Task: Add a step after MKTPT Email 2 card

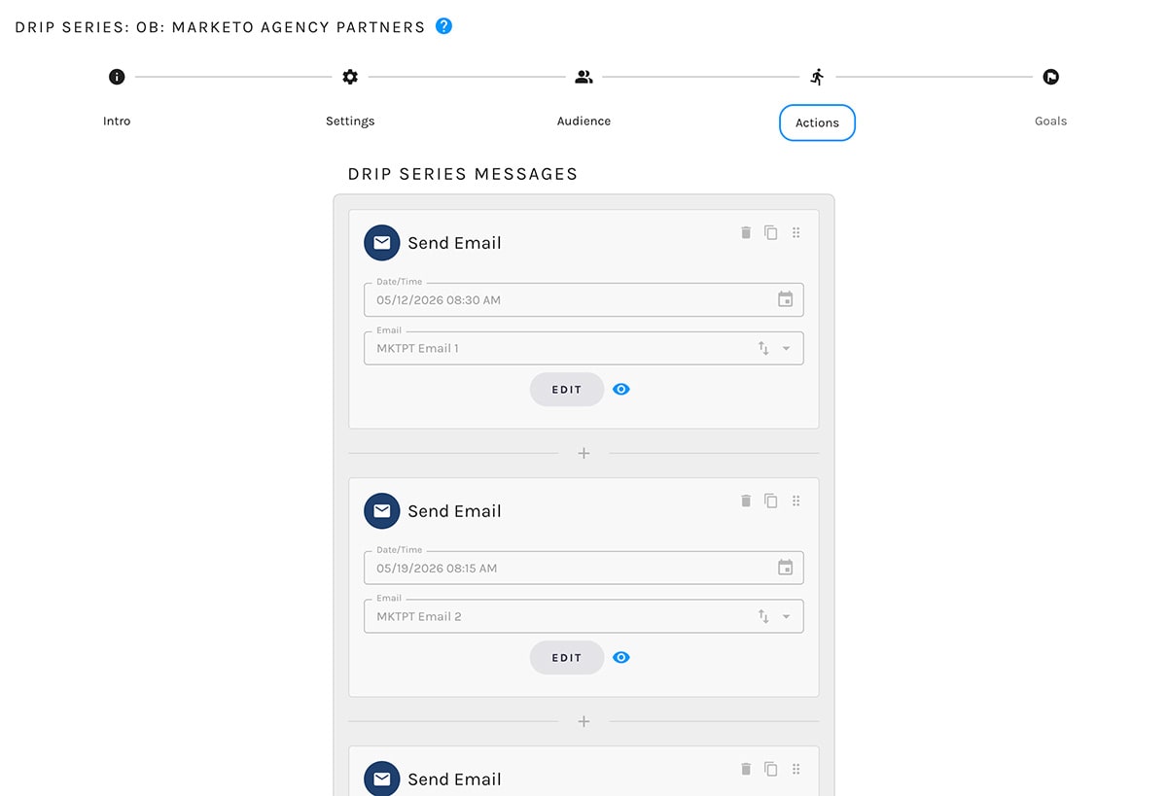Action: point(583,721)
